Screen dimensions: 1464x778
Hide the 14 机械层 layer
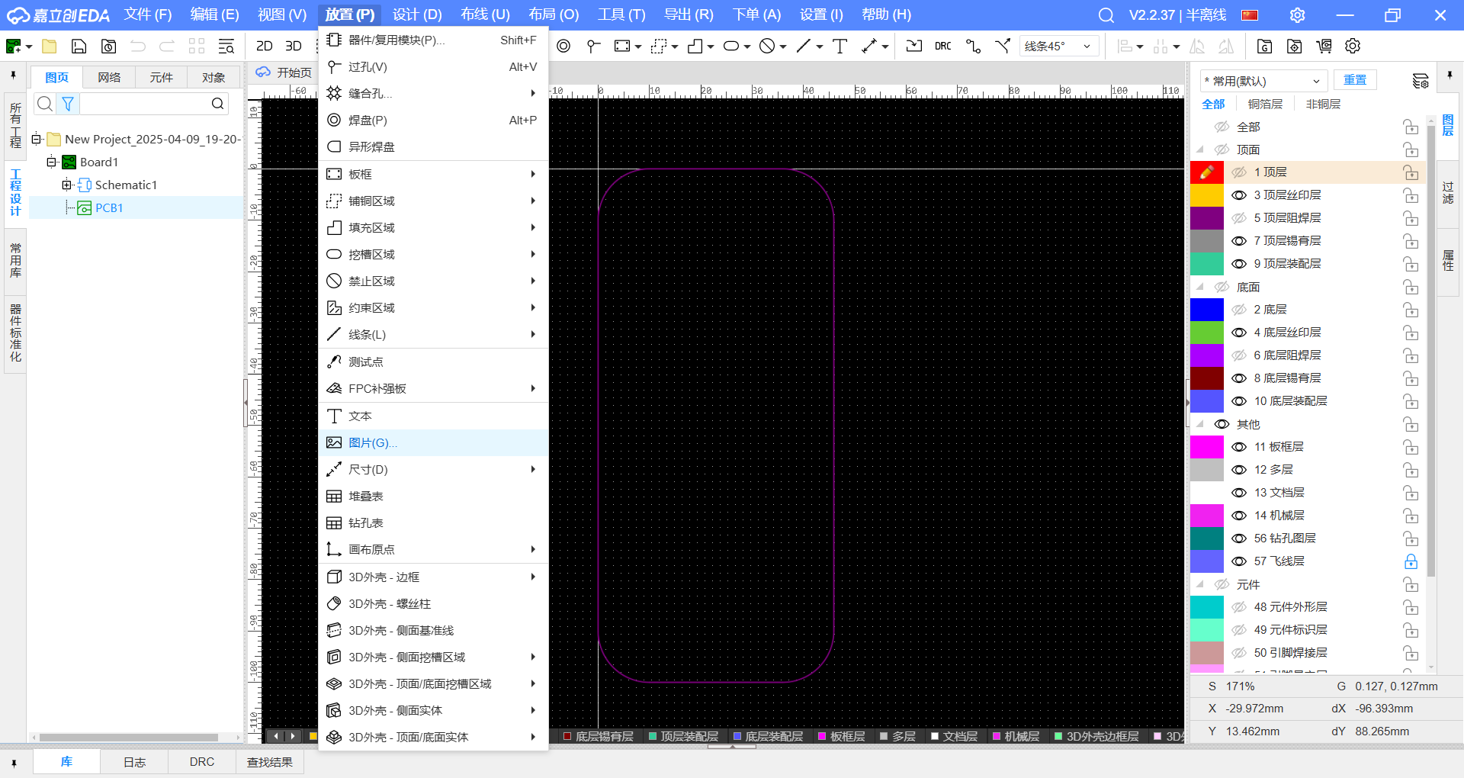(x=1239, y=516)
